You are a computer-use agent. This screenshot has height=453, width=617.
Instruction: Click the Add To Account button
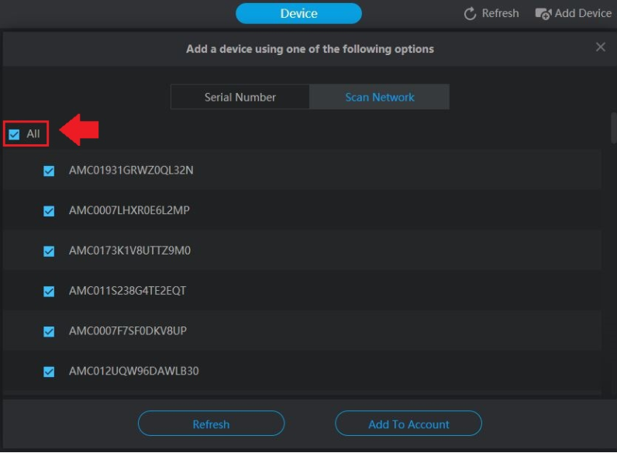[x=408, y=424]
